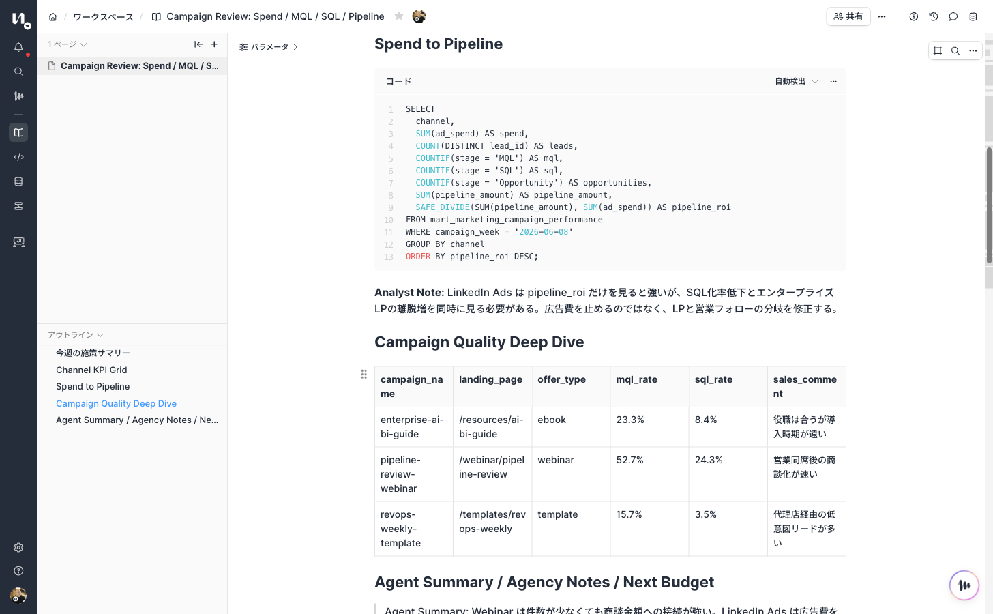Click the 共有 share button
The height and width of the screenshot is (614, 993).
pos(848,16)
